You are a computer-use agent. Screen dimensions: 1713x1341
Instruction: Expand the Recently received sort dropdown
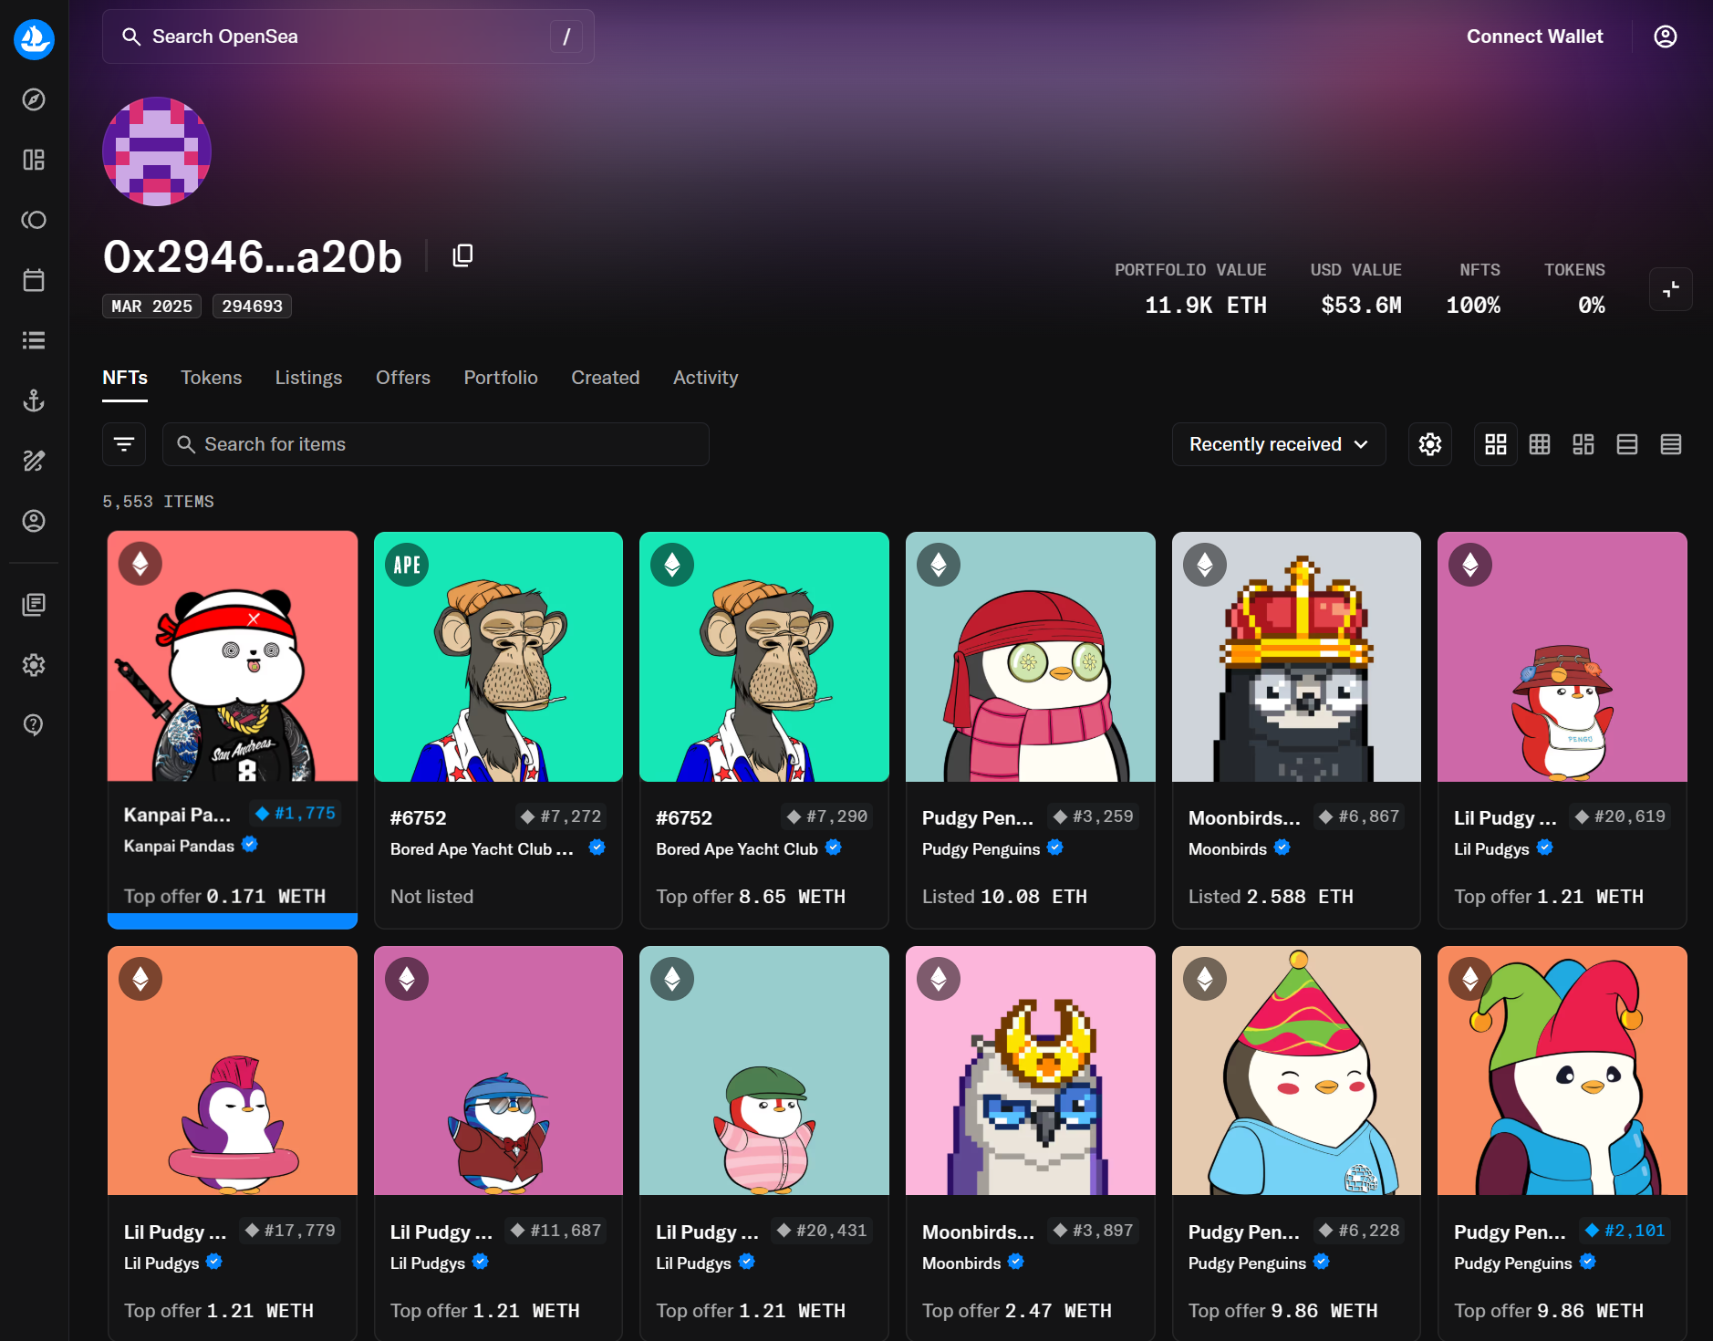tap(1278, 444)
